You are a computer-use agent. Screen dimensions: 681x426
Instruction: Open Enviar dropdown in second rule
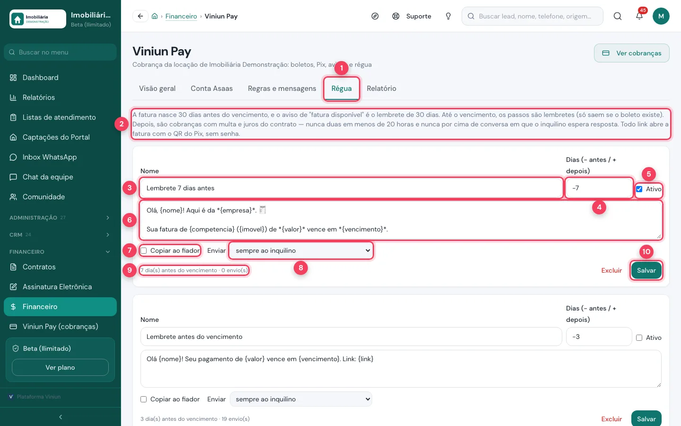pyautogui.click(x=301, y=399)
